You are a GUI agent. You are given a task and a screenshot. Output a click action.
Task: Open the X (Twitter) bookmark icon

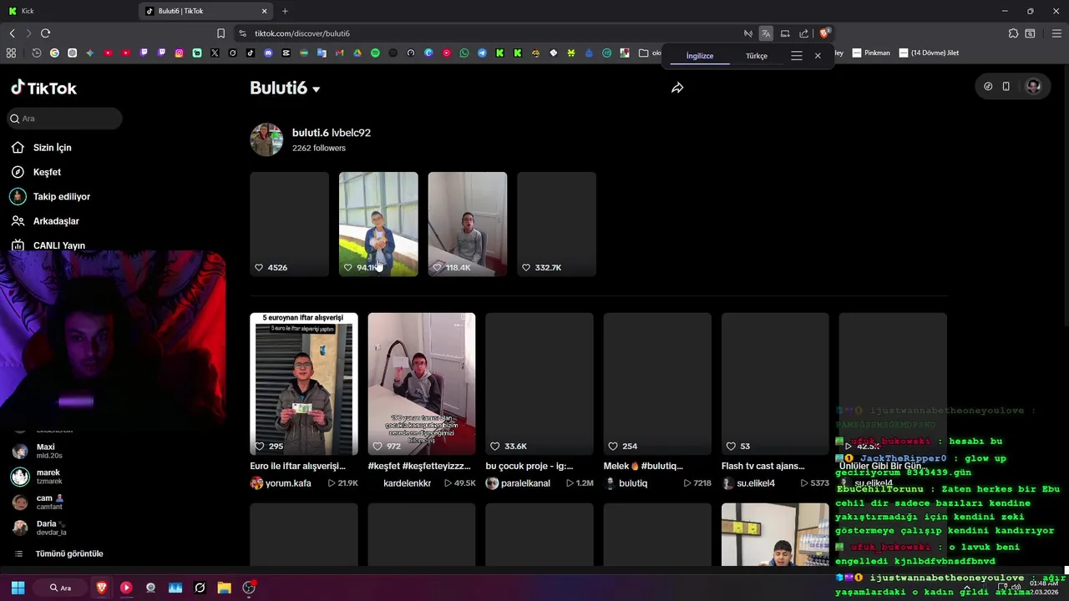[x=215, y=53]
